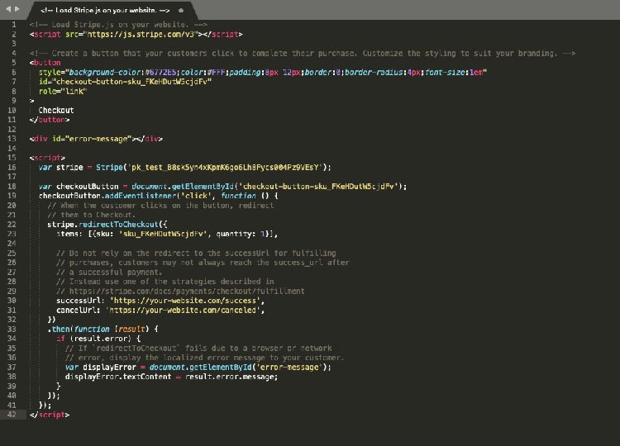This screenshot has width=620, height=446.
Task: Click the tab forward arrow
Action: pyautogui.click(x=17, y=9)
